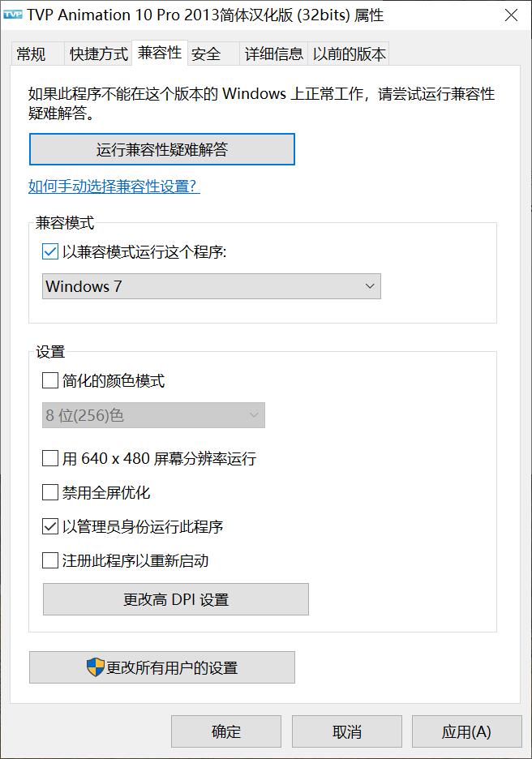Close the properties dialog window

[511, 15]
